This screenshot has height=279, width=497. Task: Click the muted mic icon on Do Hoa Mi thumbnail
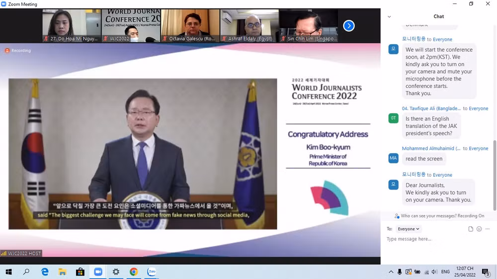46,39
